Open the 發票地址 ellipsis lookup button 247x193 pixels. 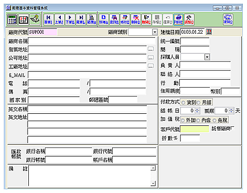151,49
